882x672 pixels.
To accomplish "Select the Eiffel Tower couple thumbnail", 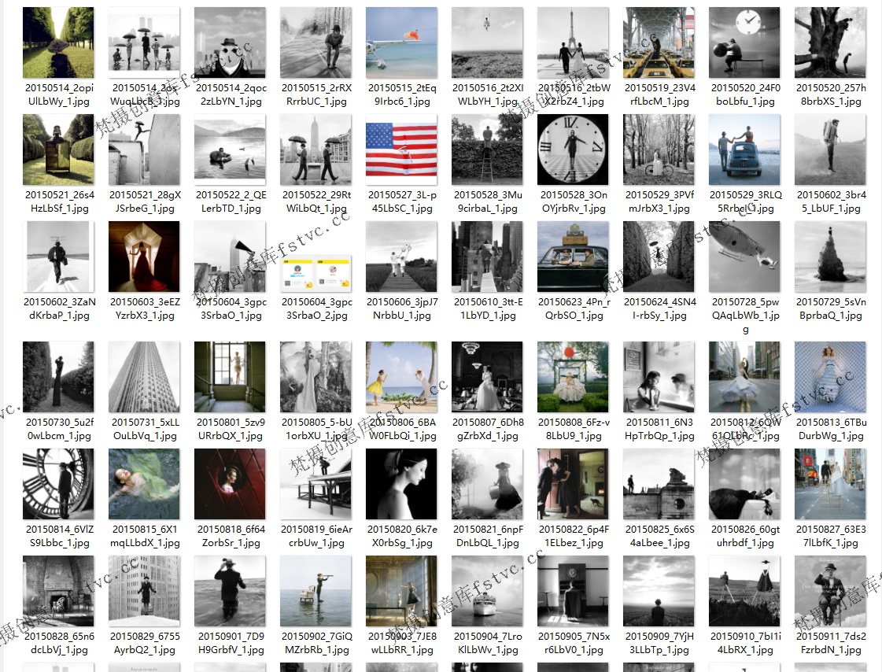I will [574, 42].
